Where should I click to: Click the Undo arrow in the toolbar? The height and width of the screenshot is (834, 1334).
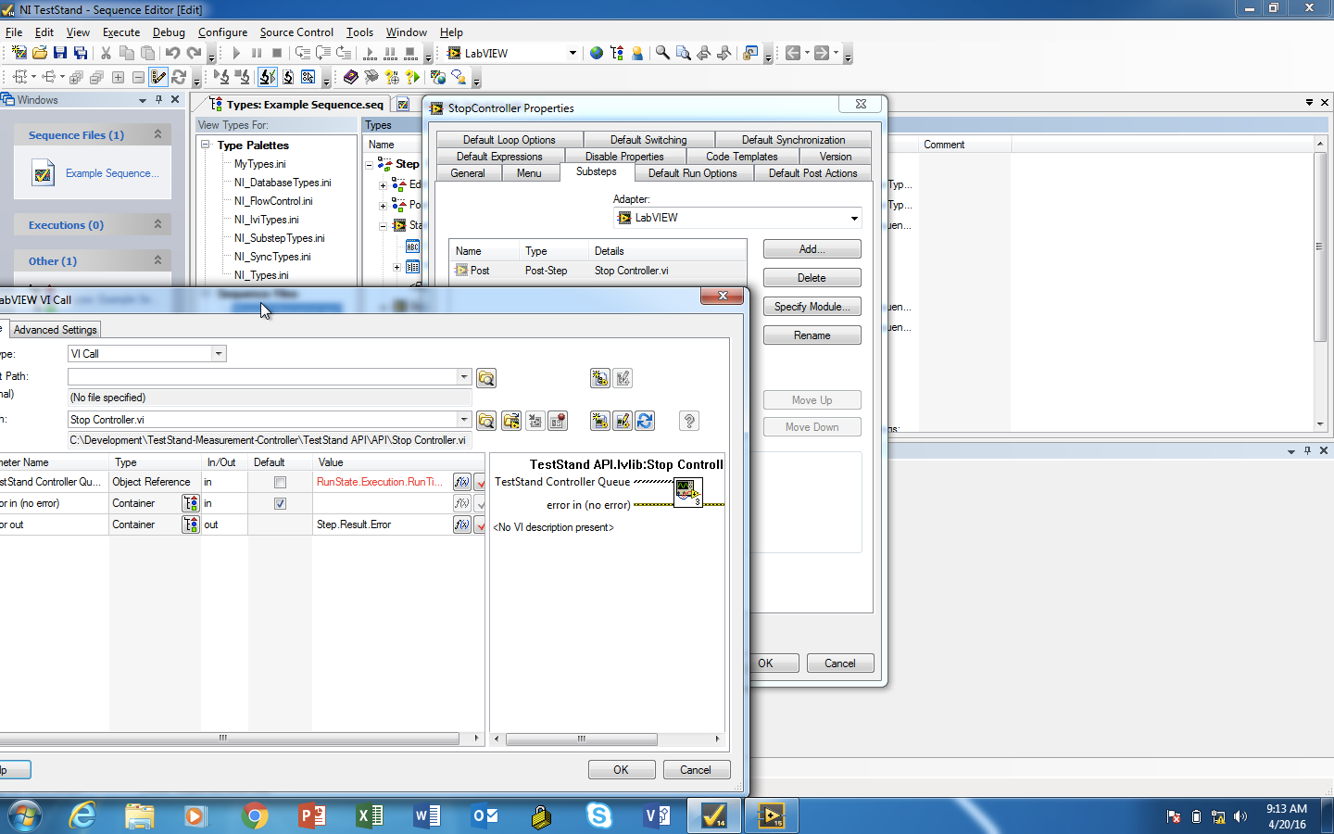(172, 53)
